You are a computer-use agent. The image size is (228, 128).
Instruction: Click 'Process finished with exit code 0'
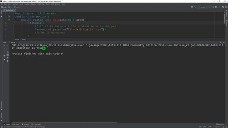pos(37,54)
